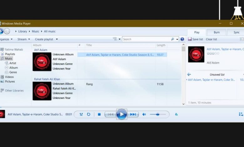Open the Organize menu
The image size is (244, 147).
6,39
